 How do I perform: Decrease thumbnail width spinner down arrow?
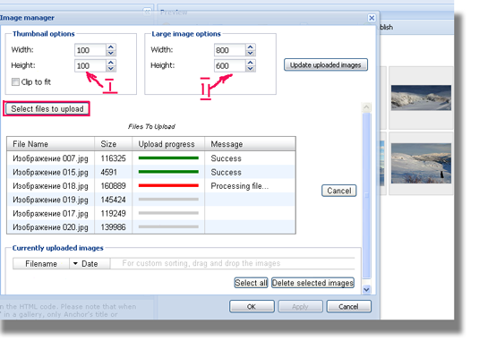[x=111, y=53]
